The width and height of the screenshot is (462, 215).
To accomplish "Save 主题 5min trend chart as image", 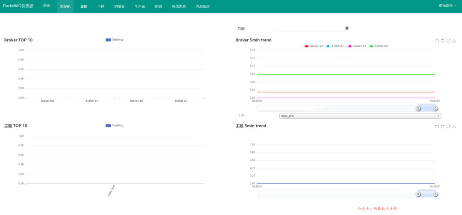I will click(454, 127).
